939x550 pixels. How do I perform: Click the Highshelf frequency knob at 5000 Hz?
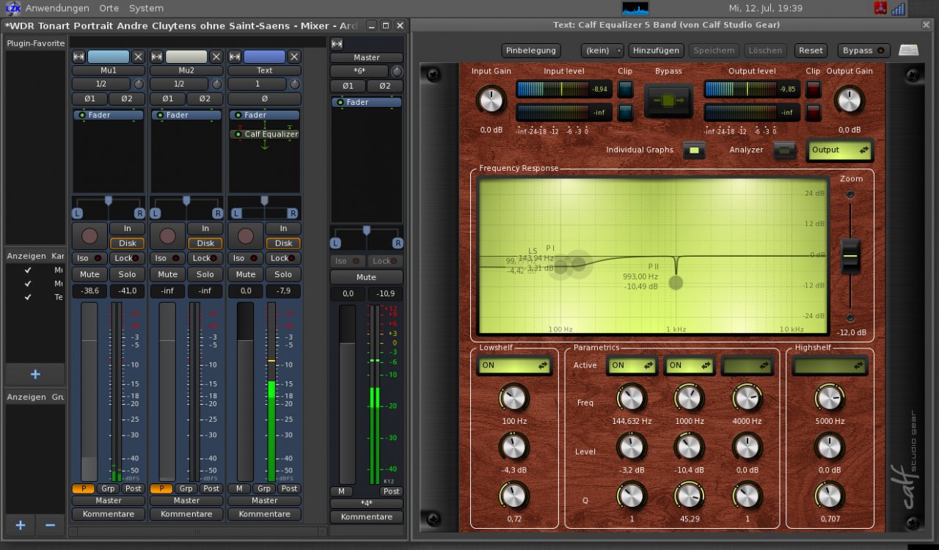[x=830, y=397]
